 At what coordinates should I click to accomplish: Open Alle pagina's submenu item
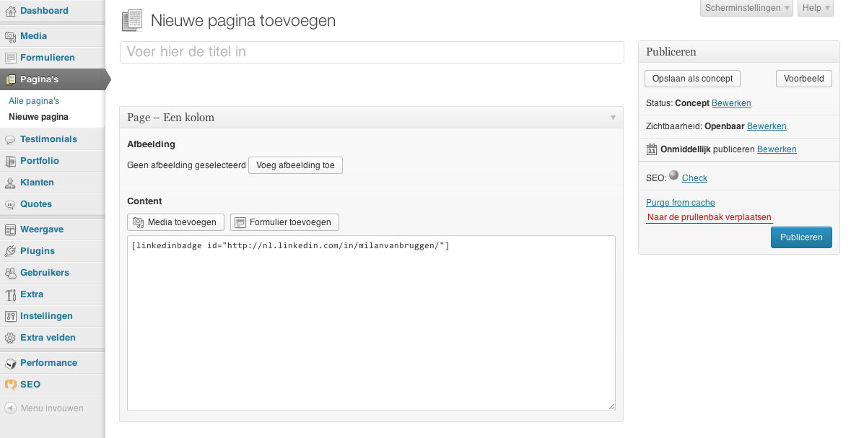tap(34, 101)
